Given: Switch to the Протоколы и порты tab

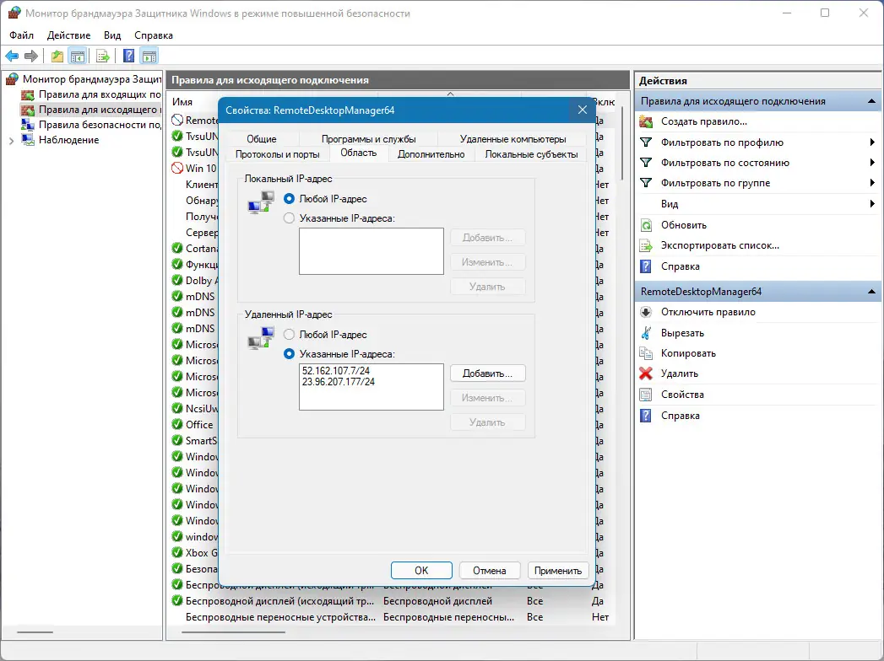Looking at the screenshot, I should 278,154.
